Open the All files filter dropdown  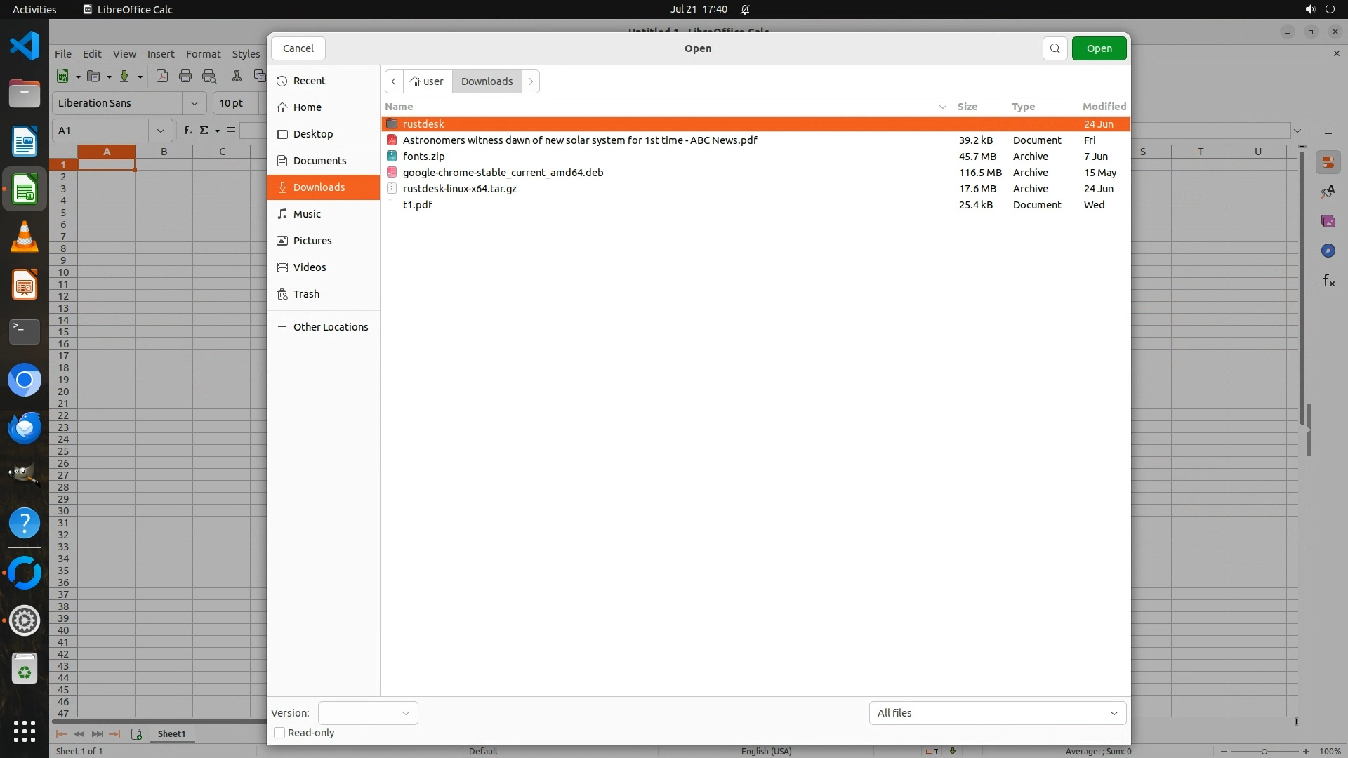pyautogui.click(x=997, y=713)
